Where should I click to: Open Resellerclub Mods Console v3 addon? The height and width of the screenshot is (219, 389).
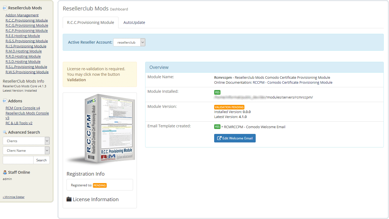pos(27,115)
